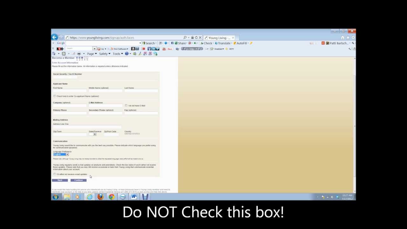Click the RSS feeds icon in command bar
407x229 pixels.
(x=64, y=54)
